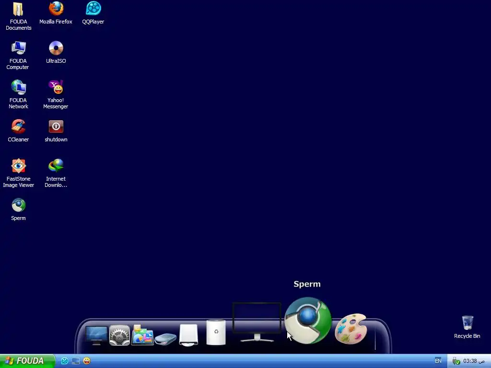Open the paint palette dock icon

pos(351,329)
